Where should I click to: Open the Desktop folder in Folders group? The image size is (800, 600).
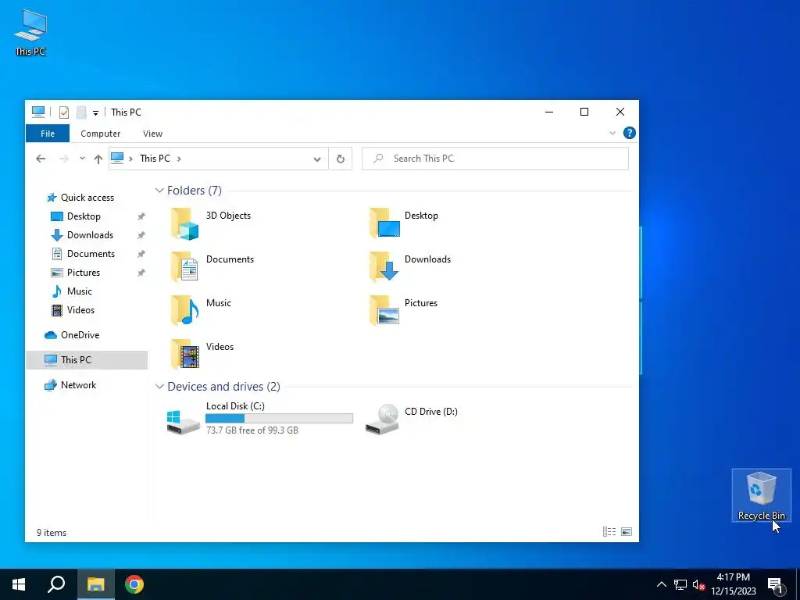[384, 223]
